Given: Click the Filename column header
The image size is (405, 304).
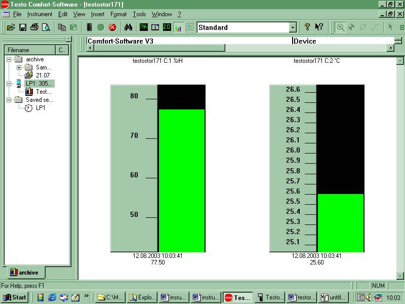Looking at the screenshot, I should (x=29, y=50).
